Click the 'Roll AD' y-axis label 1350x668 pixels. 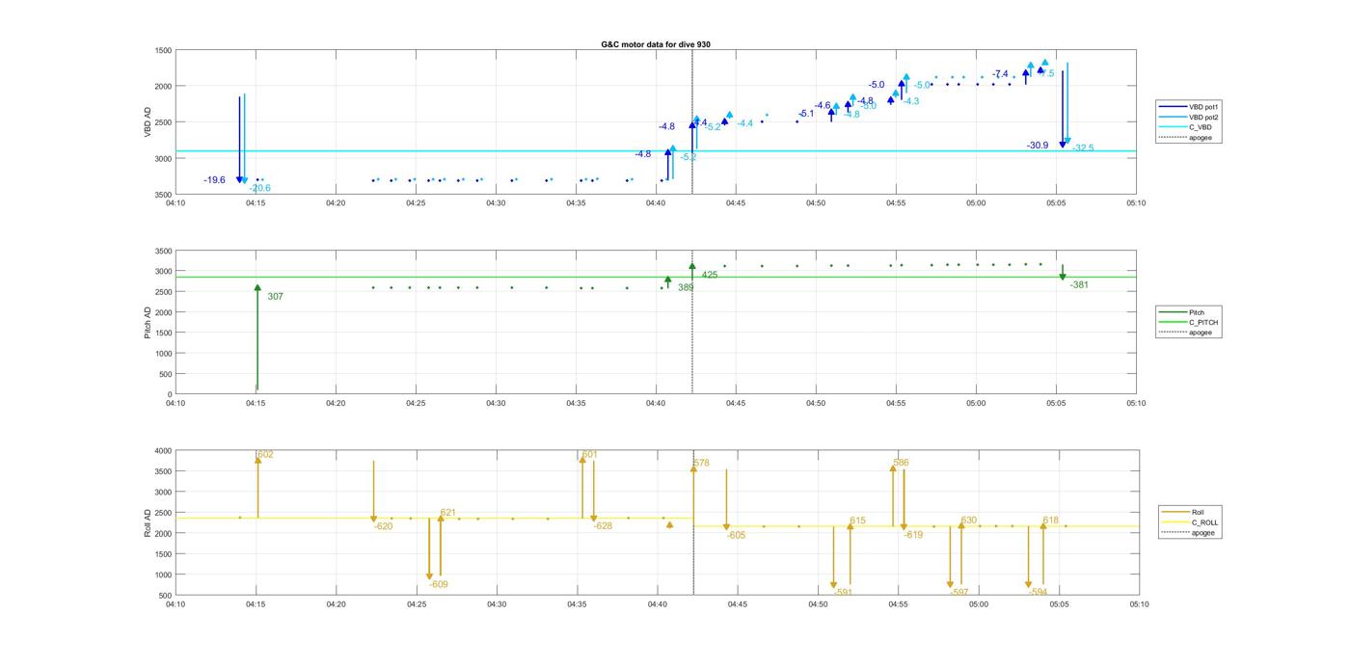pos(148,522)
